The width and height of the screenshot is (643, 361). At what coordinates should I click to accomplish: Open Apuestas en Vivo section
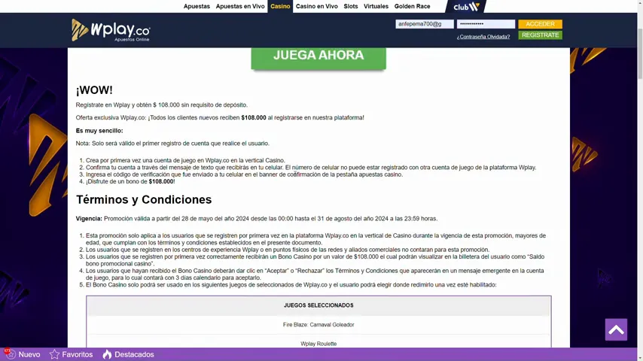pyautogui.click(x=240, y=6)
